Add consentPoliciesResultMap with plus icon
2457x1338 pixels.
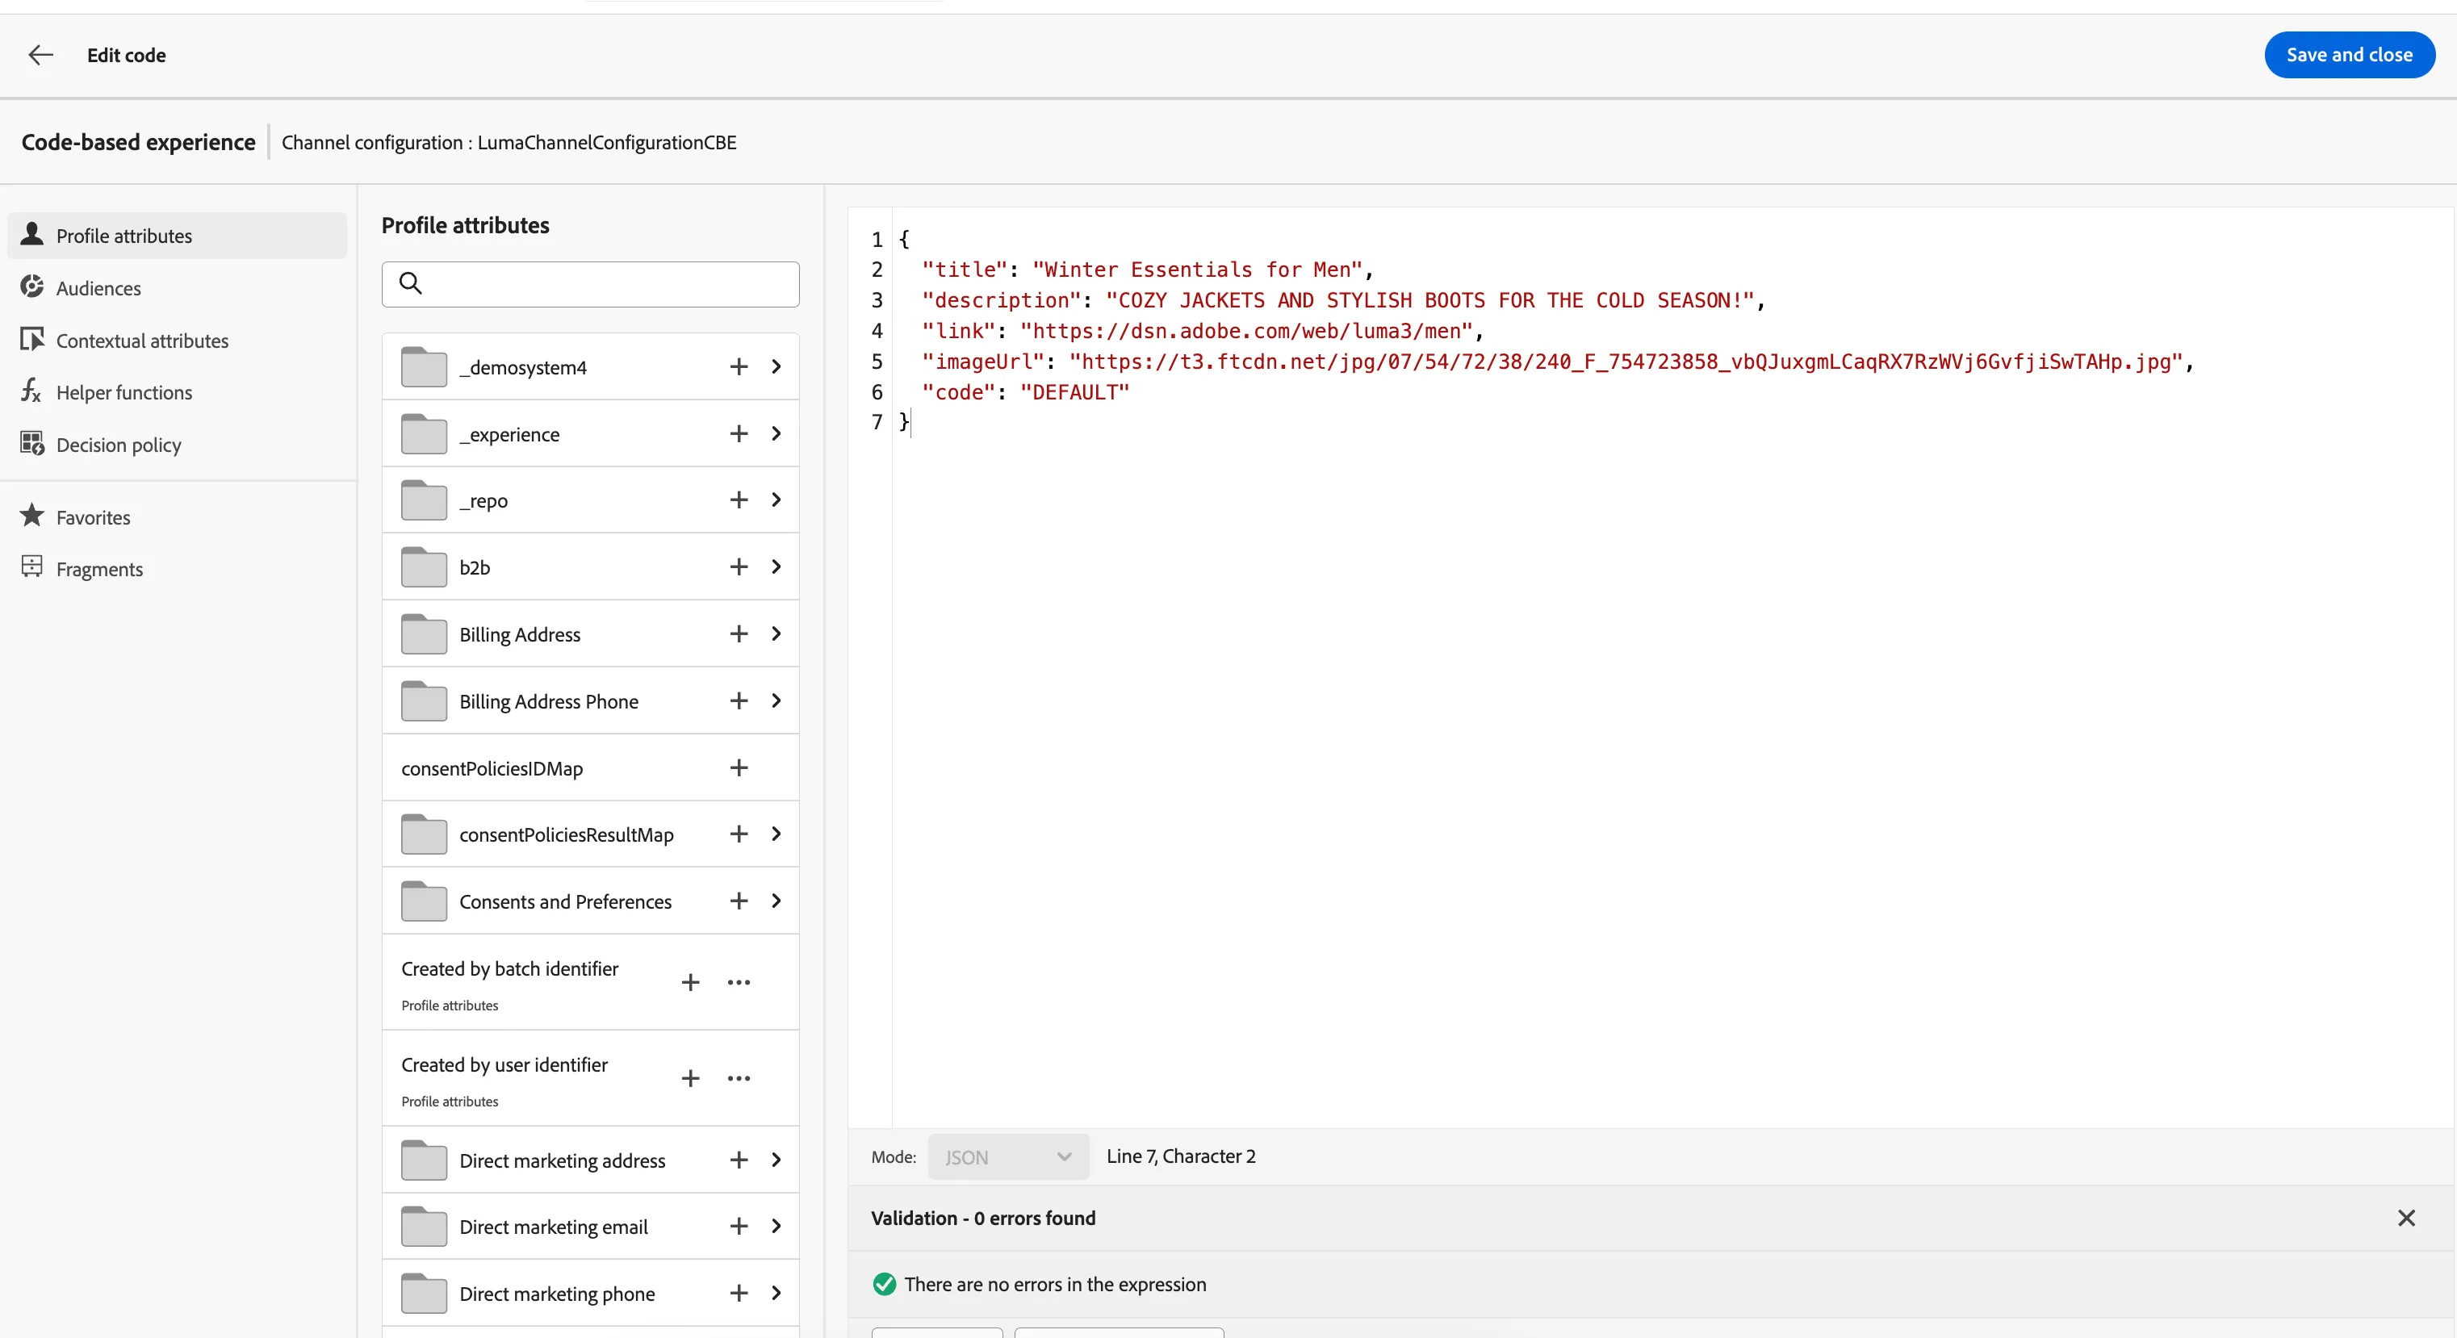click(739, 834)
